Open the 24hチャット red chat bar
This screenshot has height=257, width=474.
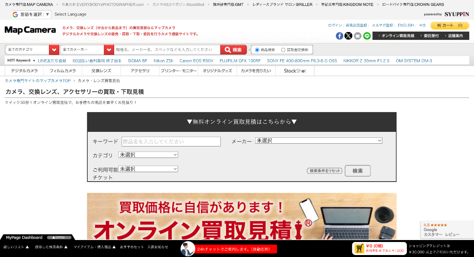[236, 249]
